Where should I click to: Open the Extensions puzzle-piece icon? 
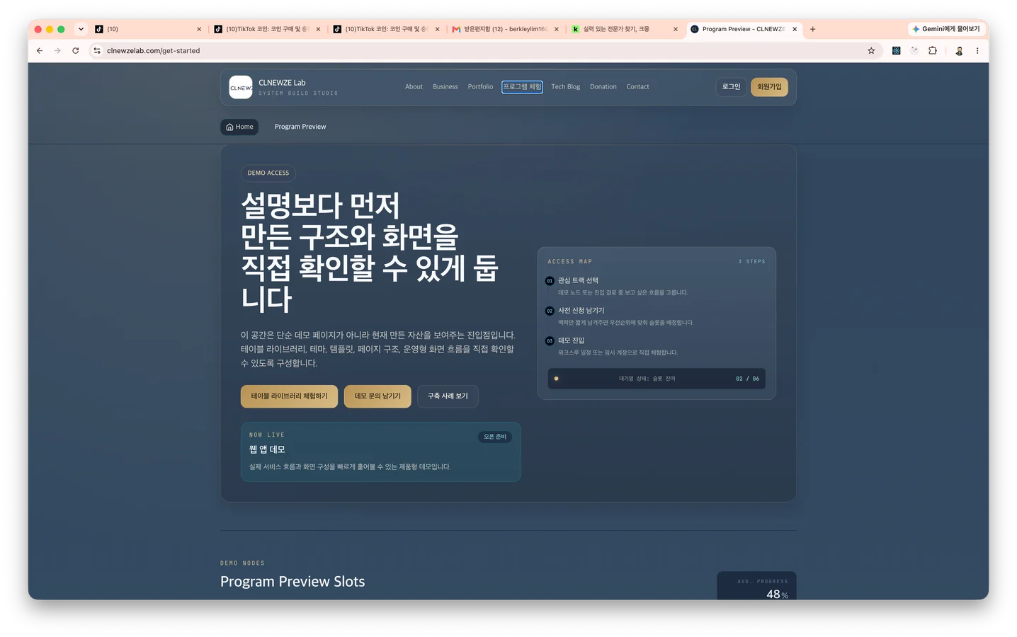[x=933, y=51]
